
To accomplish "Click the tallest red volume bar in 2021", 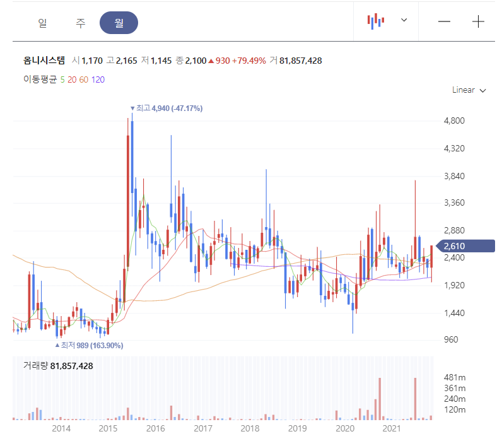I will click(415, 399).
